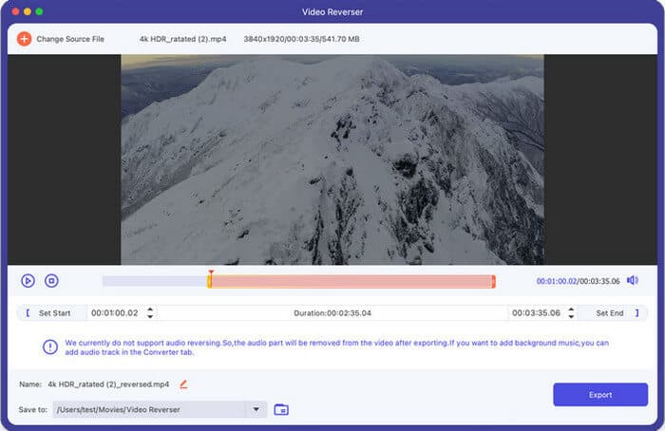Mute the audio with the speaker icon
Viewport: 665px width, 431px height.
click(x=633, y=281)
